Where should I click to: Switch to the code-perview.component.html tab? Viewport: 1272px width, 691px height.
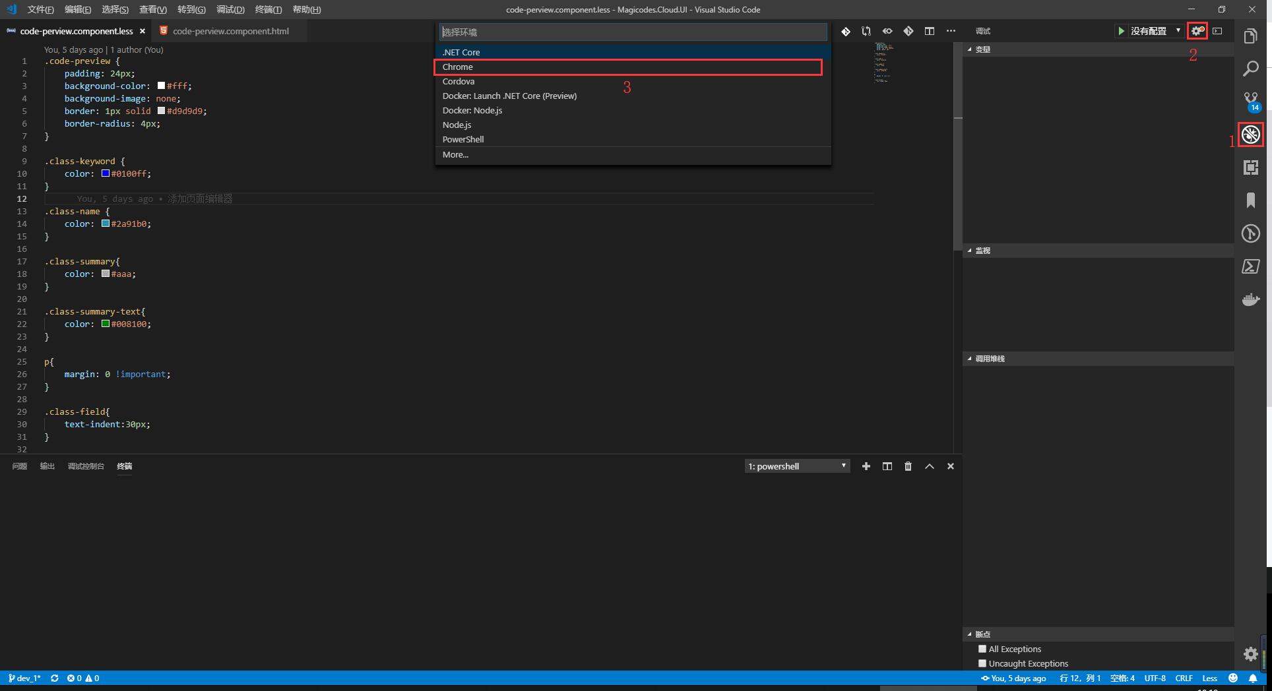pyautogui.click(x=228, y=31)
